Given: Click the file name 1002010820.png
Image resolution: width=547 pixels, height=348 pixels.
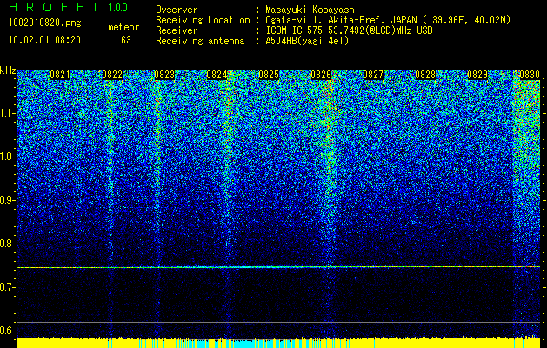Looking at the screenshot, I should click(45, 23).
